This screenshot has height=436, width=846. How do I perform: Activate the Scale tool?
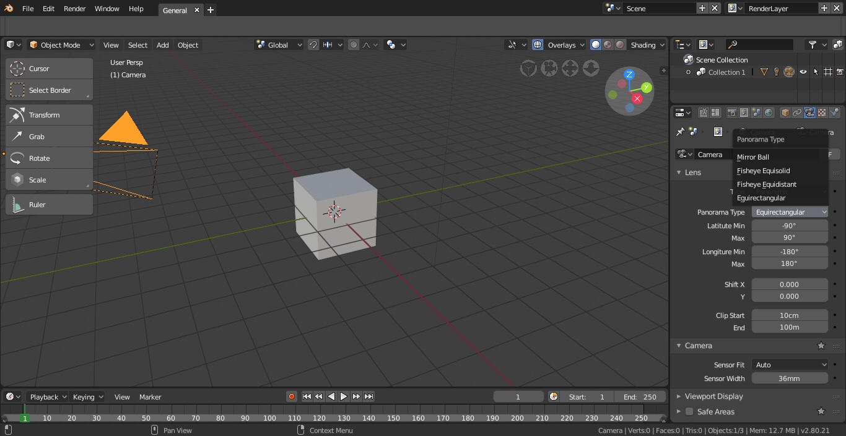click(50, 180)
